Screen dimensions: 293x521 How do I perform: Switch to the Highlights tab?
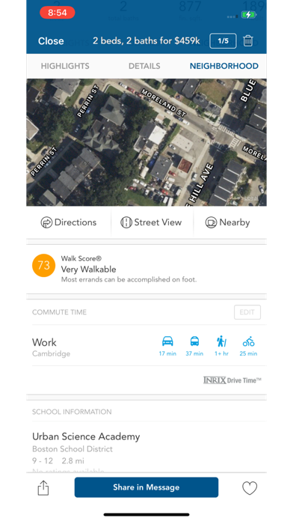65,66
